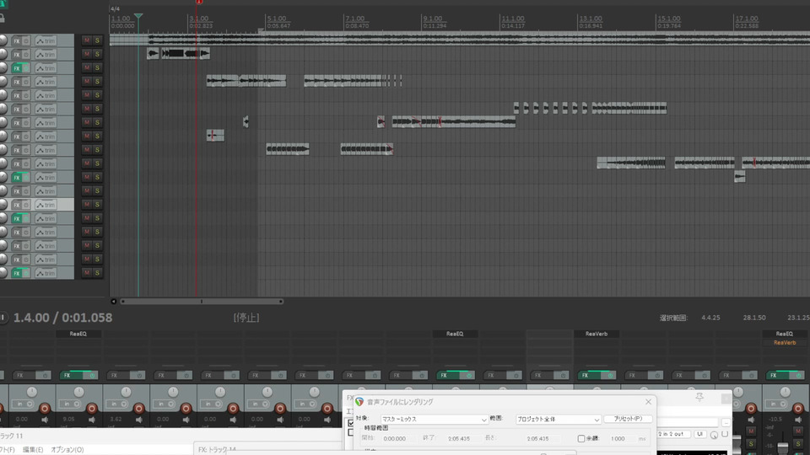Close the render to file dialog
This screenshot has width=810, height=455.
coord(648,401)
